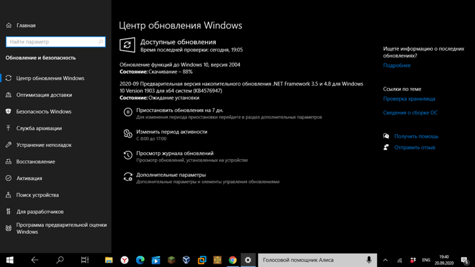The width and height of the screenshot is (475, 267).
Task: Launch Yandex Browser from taskbar
Action: click(125, 260)
